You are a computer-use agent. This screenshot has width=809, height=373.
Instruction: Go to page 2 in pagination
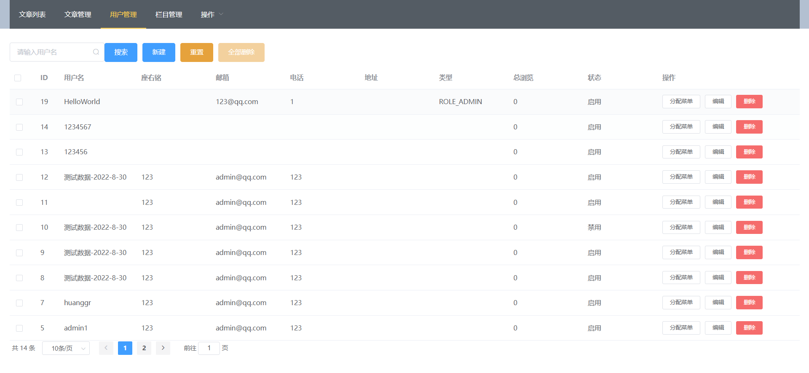point(144,348)
